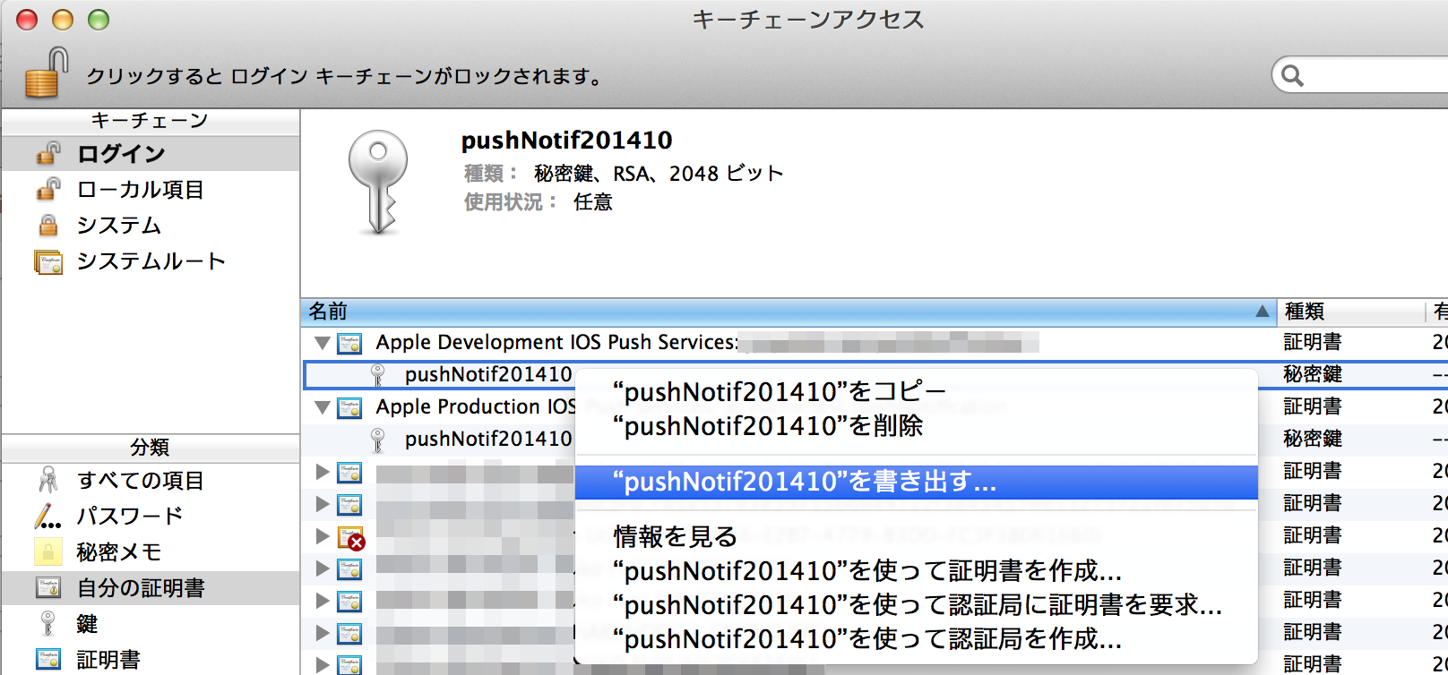
Task: Click certificate icon with red X error badge
Action: (x=351, y=537)
